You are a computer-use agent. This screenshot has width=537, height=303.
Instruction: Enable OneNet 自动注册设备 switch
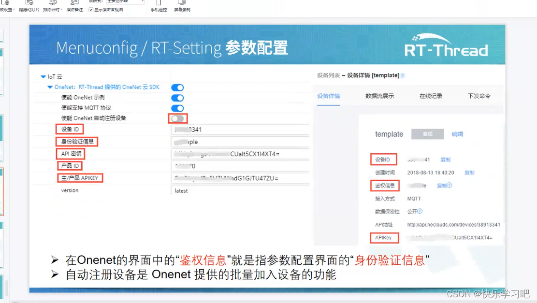pyautogui.click(x=177, y=118)
